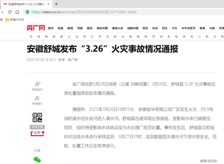Select the 津 regional channel link

click(x=39, y=37)
